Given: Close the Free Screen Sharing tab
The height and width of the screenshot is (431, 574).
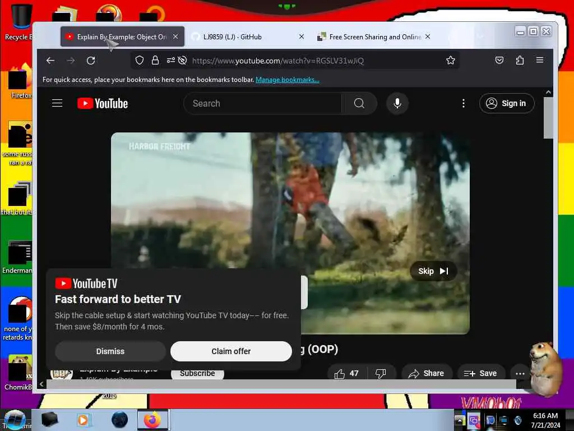Looking at the screenshot, I should [428, 36].
